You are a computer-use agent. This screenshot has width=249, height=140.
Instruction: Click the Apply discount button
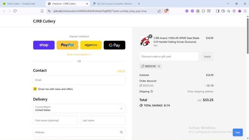[207, 56]
